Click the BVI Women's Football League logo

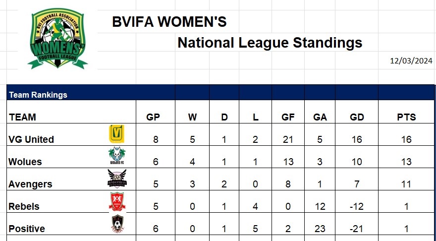click(x=57, y=38)
